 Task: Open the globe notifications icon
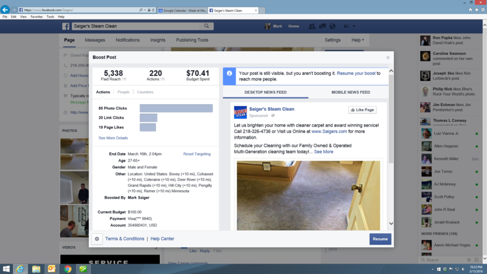point(332,26)
